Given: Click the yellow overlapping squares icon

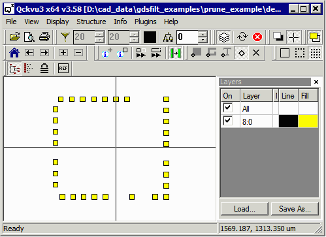Looking at the screenshot, I should pos(315,37).
